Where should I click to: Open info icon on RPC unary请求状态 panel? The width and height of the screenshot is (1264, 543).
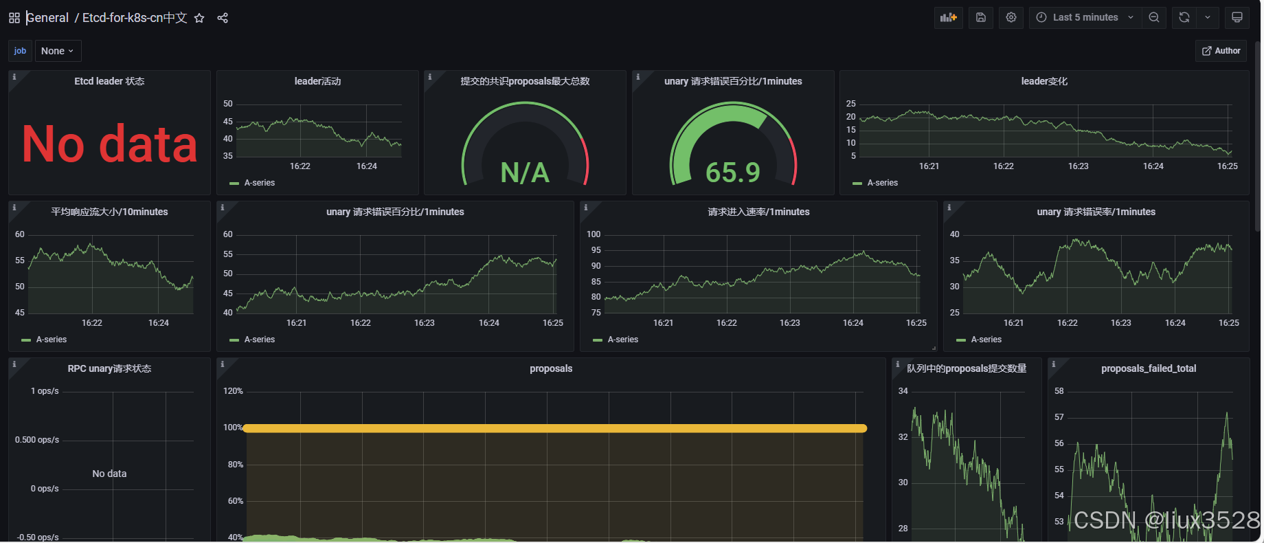[x=14, y=364]
